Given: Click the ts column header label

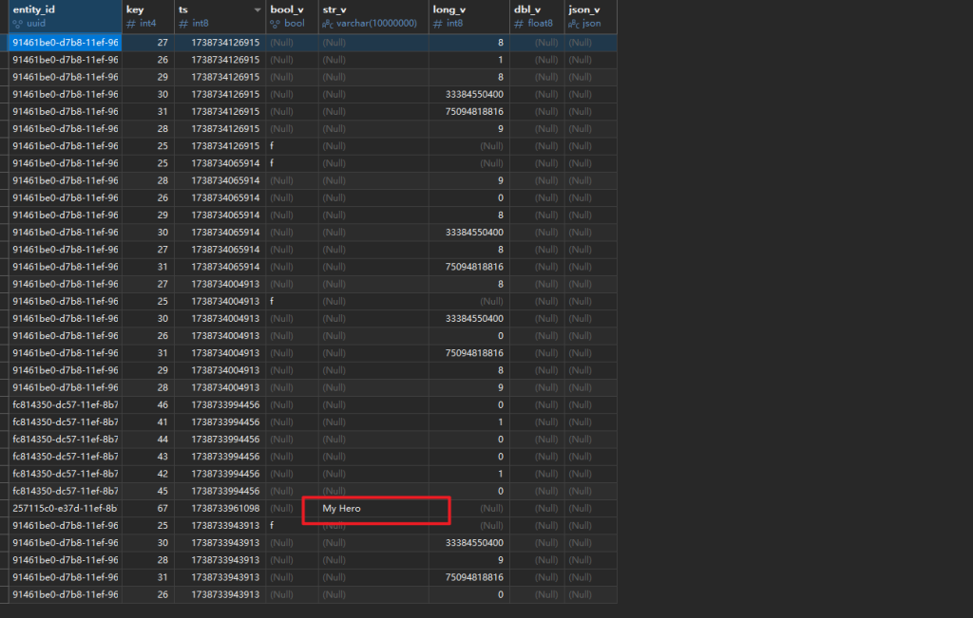Looking at the screenshot, I should [x=183, y=9].
